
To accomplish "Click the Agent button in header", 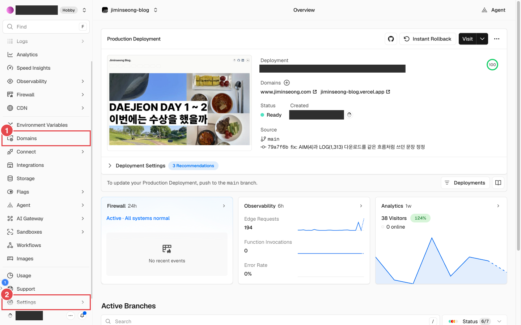I will coord(494,10).
